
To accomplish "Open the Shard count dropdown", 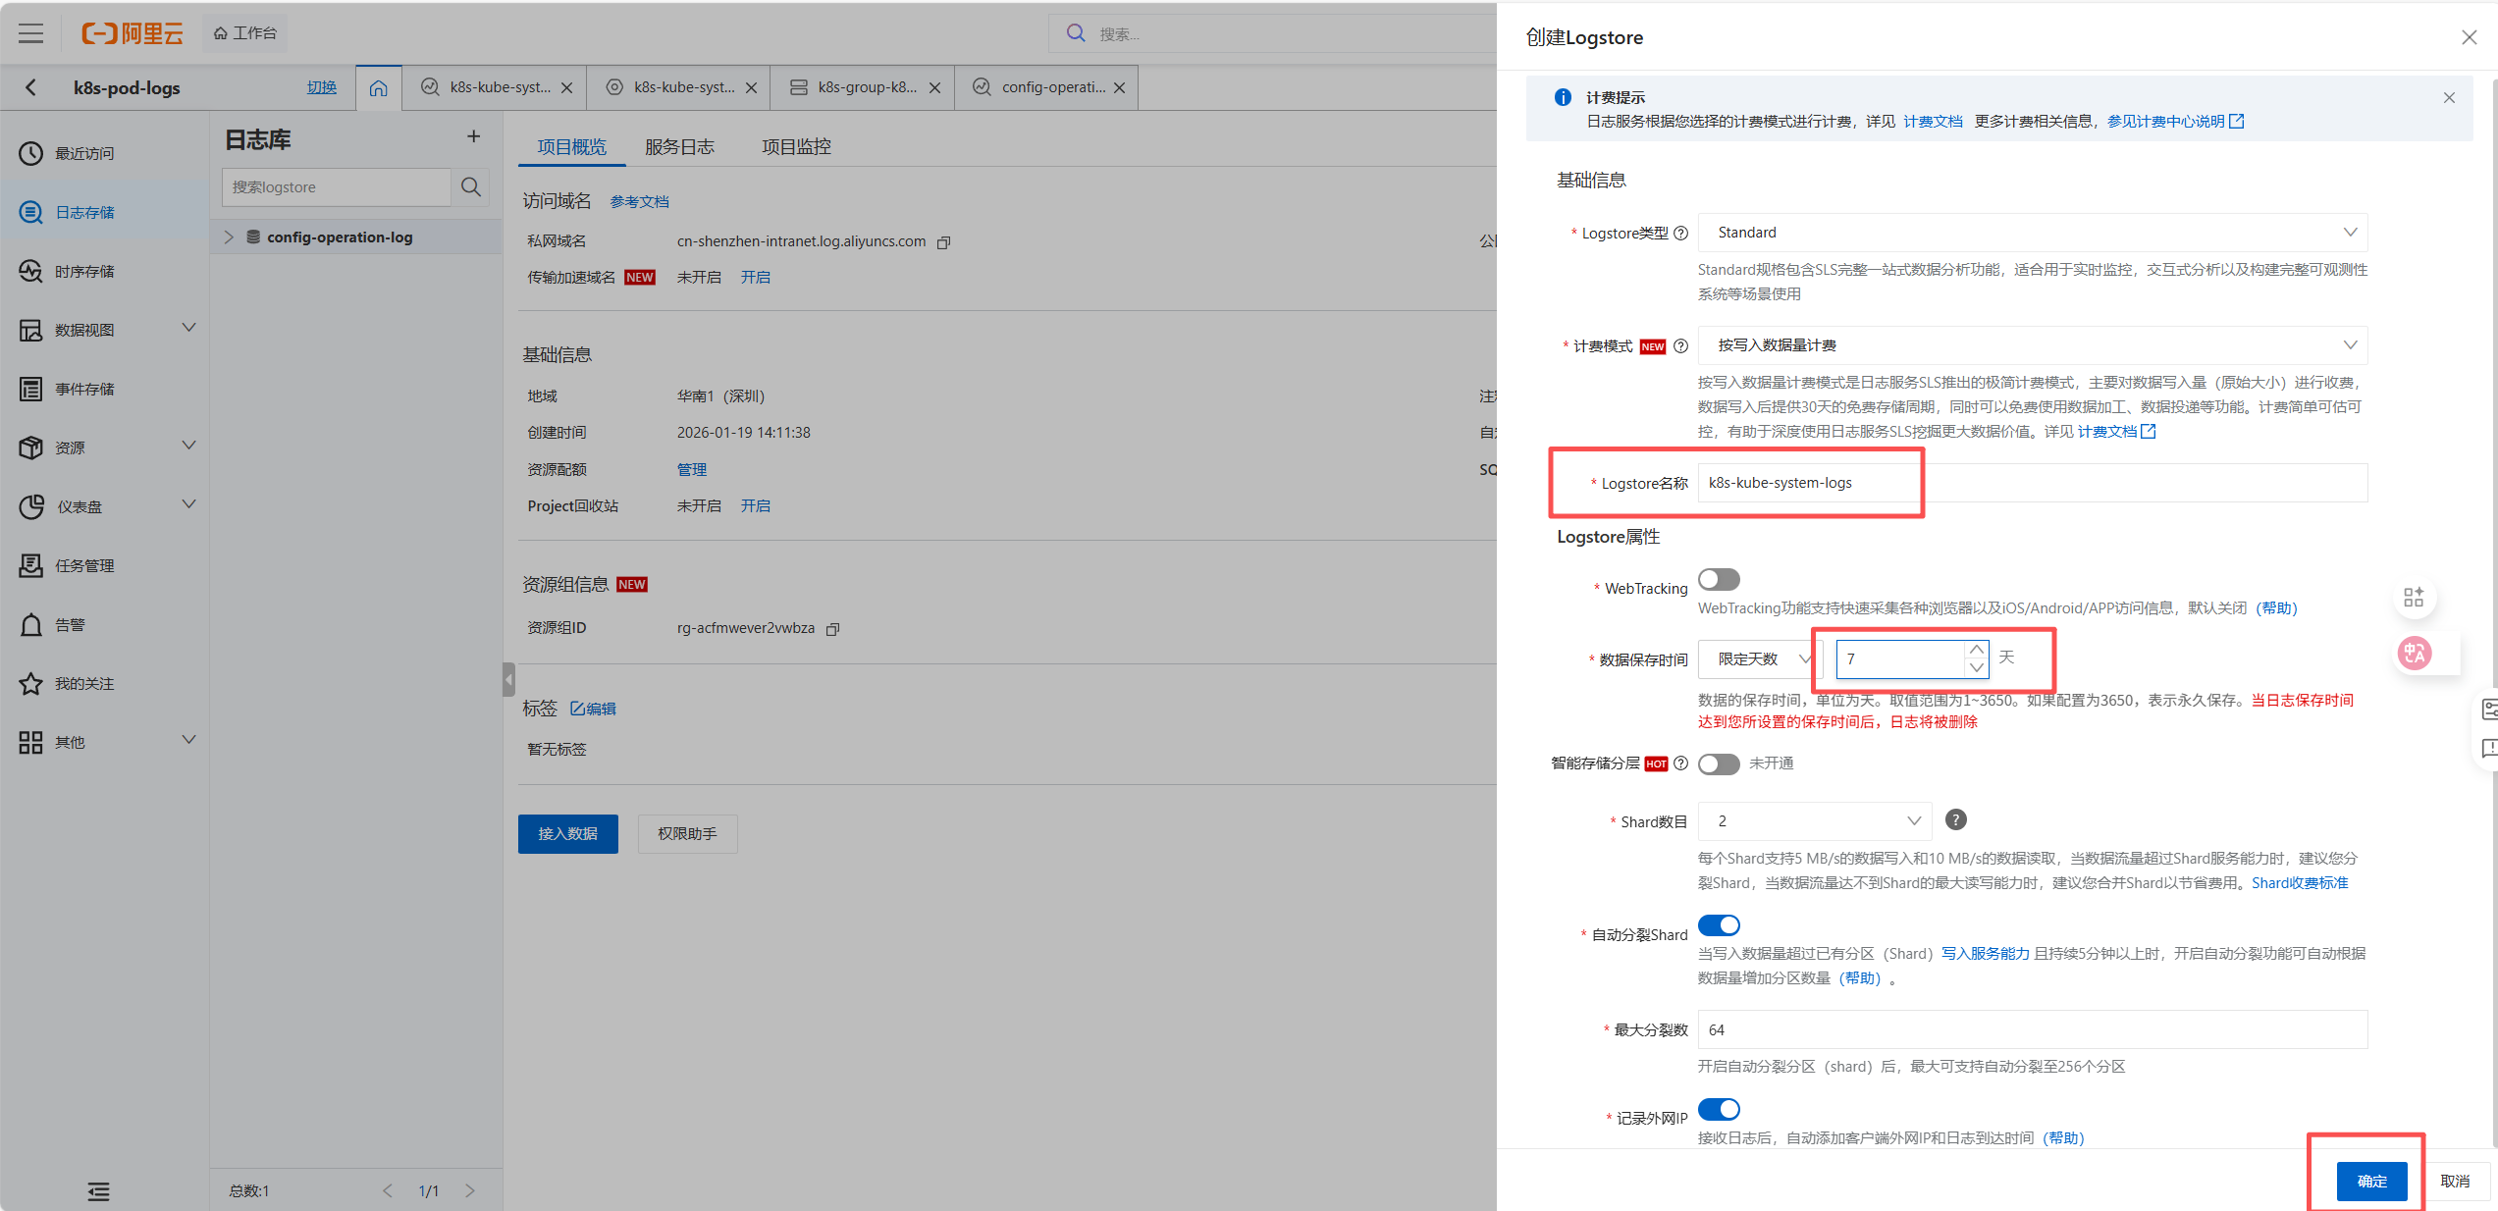I will tap(1814, 821).
